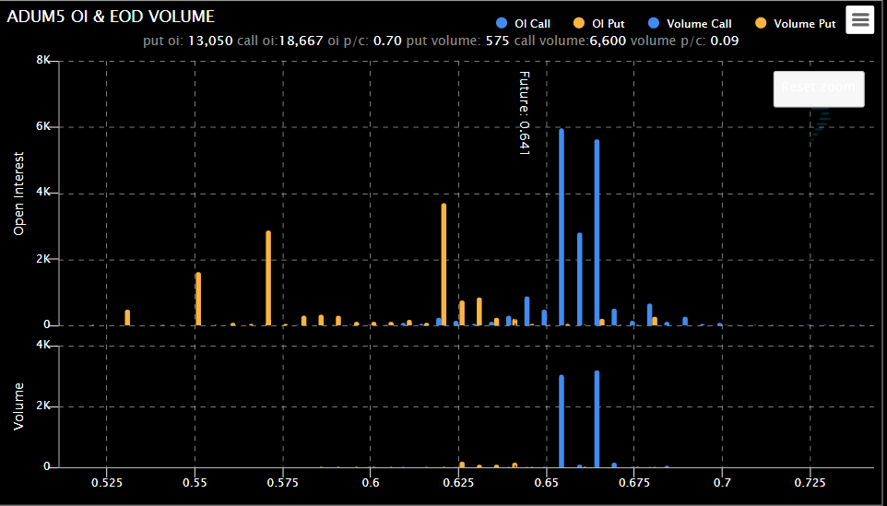Click the x-axis label 0.65

click(x=547, y=483)
